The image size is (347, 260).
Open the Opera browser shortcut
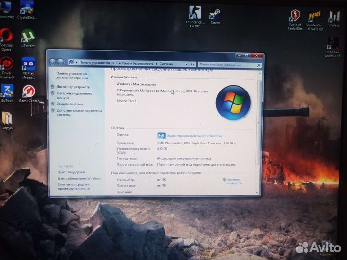[x=6, y=38]
